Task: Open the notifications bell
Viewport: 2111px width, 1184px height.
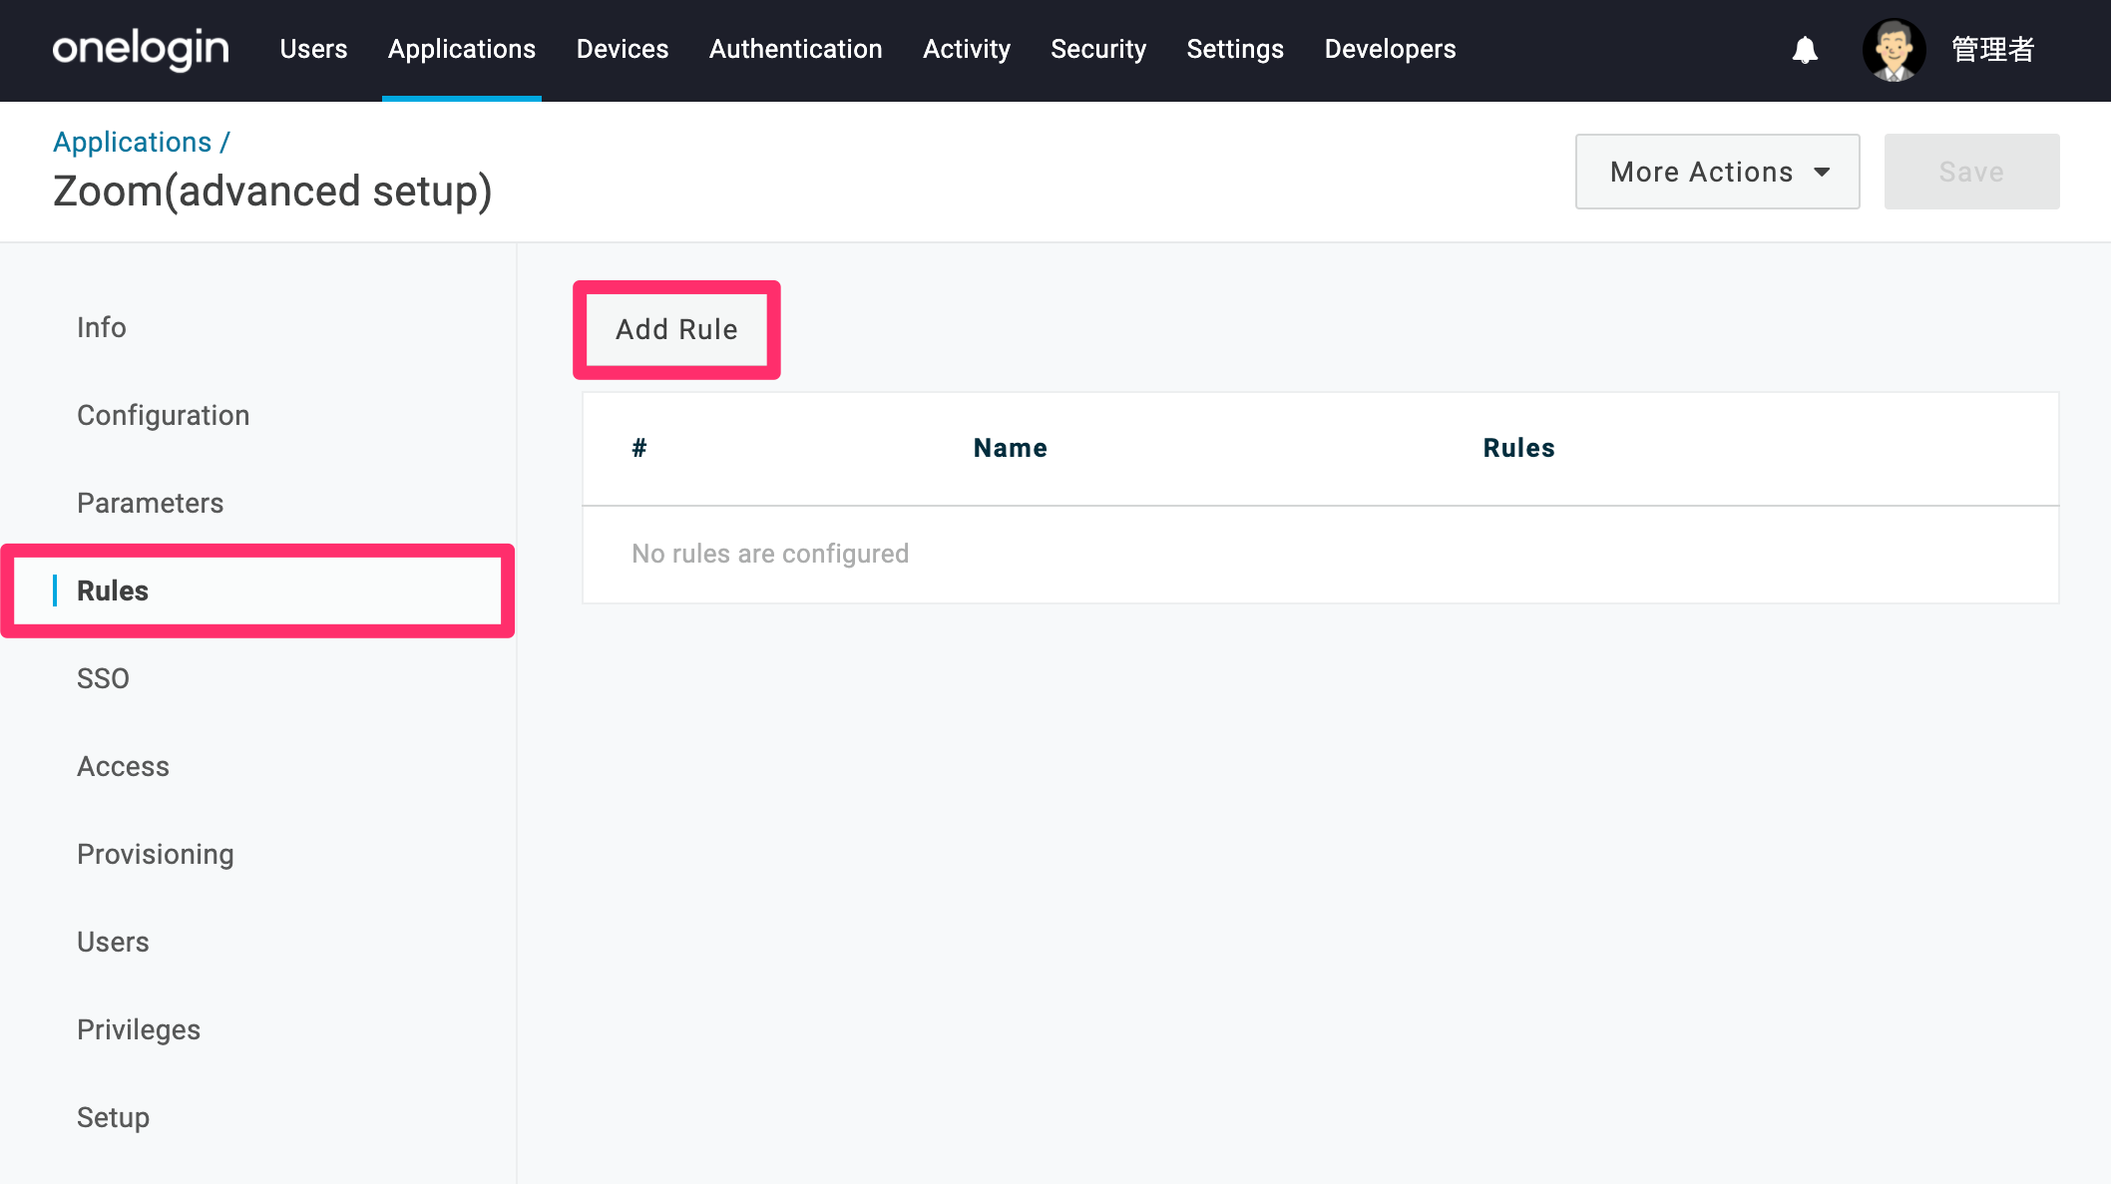Action: pos(1805,50)
